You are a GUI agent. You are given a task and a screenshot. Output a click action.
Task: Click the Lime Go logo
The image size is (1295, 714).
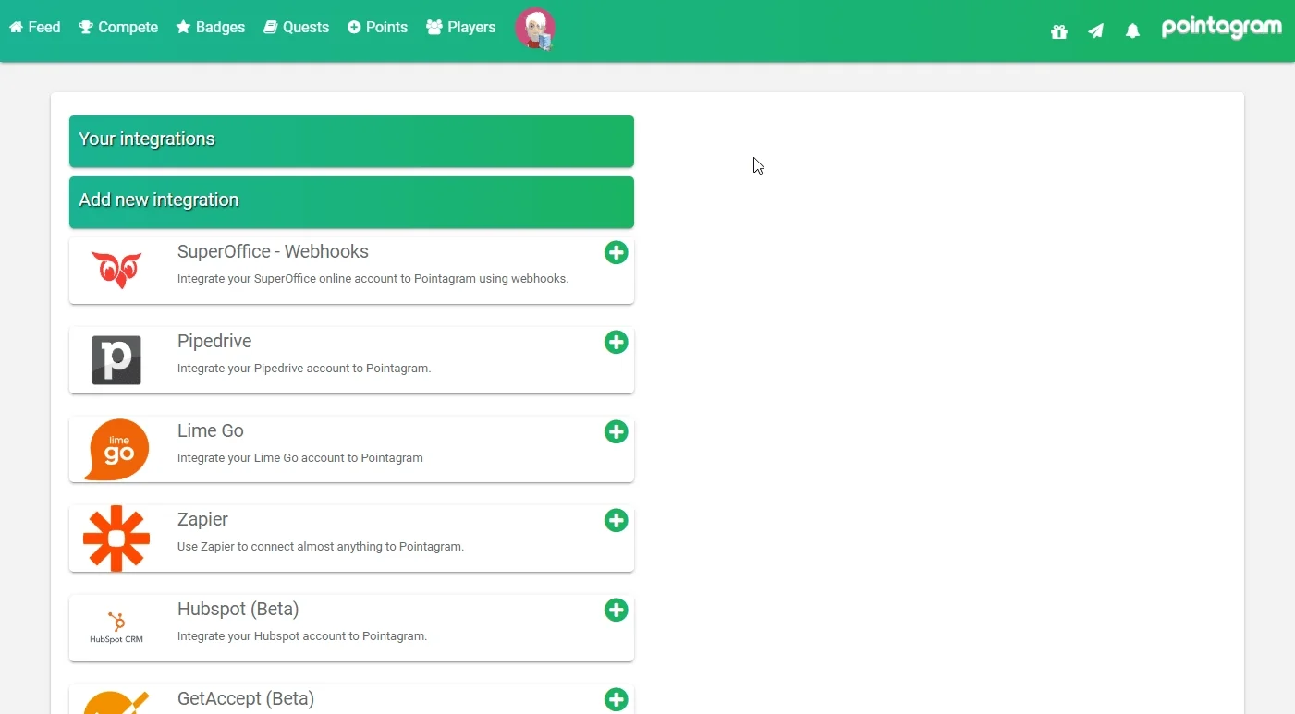pyautogui.click(x=116, y=450)
